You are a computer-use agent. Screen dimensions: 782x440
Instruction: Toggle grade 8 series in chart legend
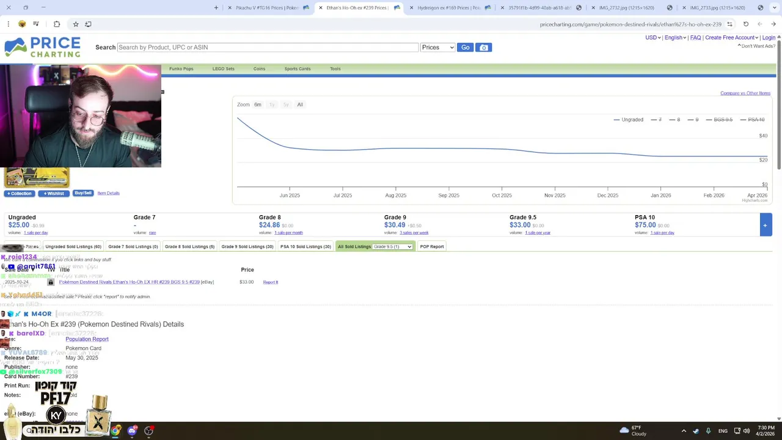pyautogui.click(x=674, y=120)
